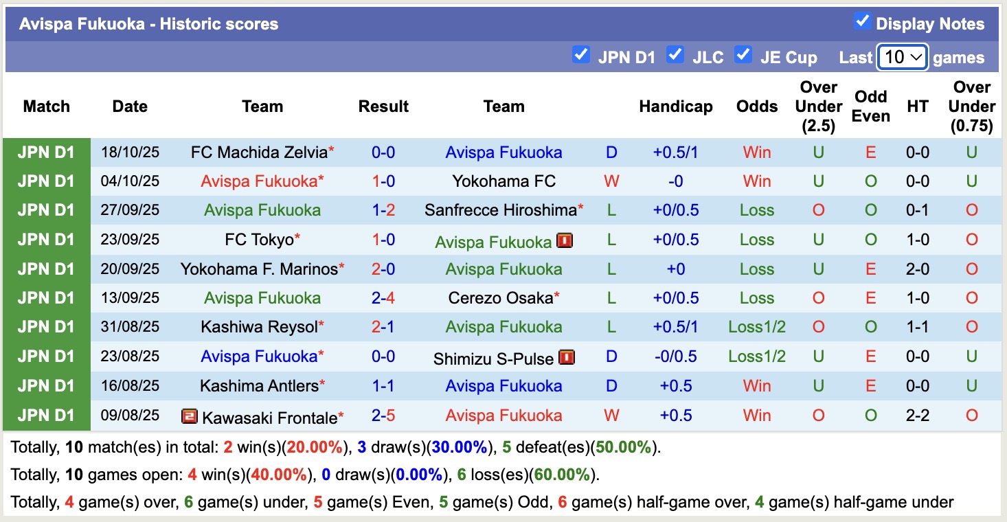Click the Avispa Fukuoka link on the Kashima Antlers row

tap(504, 385)
